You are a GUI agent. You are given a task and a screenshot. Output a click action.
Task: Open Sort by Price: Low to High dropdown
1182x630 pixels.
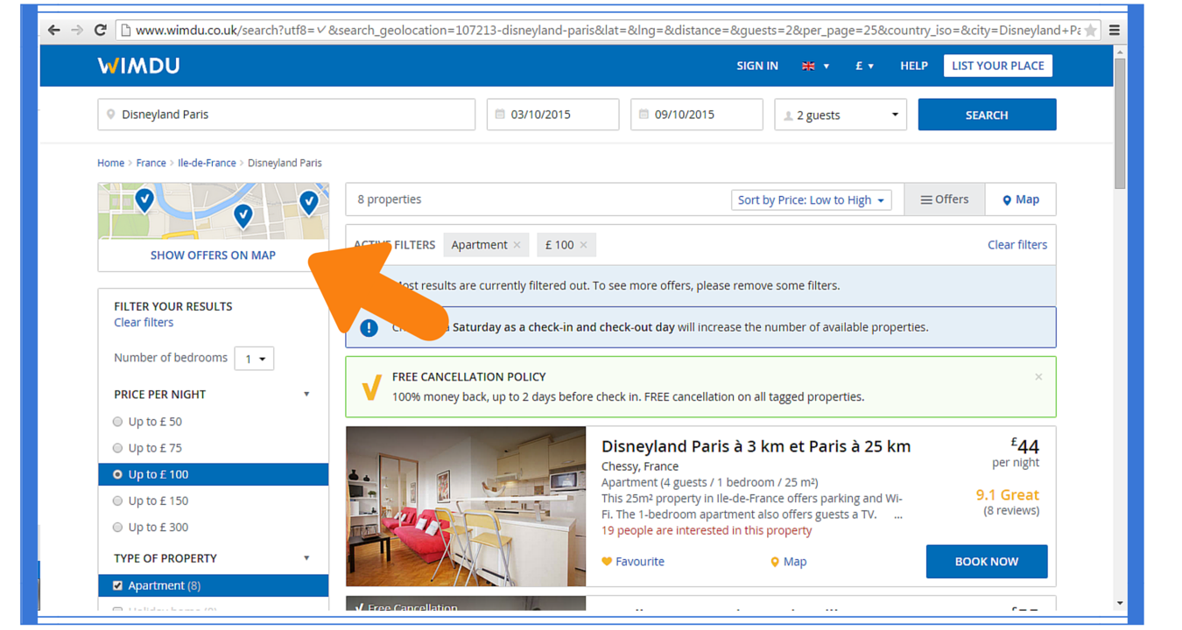click(x=812, y=199)
